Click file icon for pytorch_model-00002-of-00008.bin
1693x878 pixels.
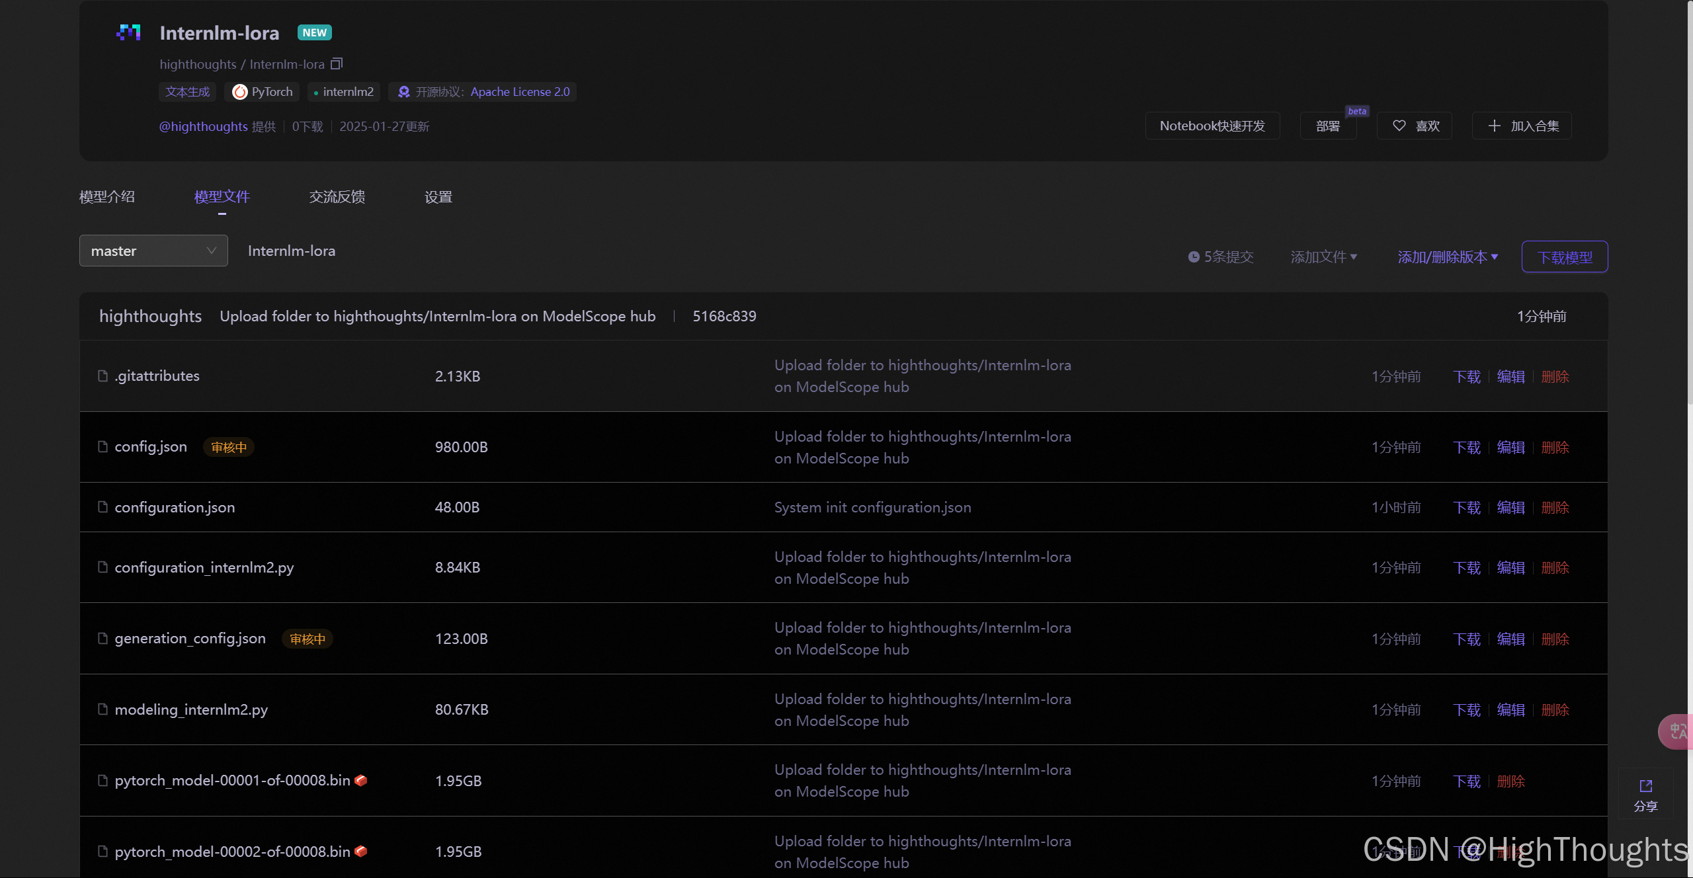click(103, 851)
